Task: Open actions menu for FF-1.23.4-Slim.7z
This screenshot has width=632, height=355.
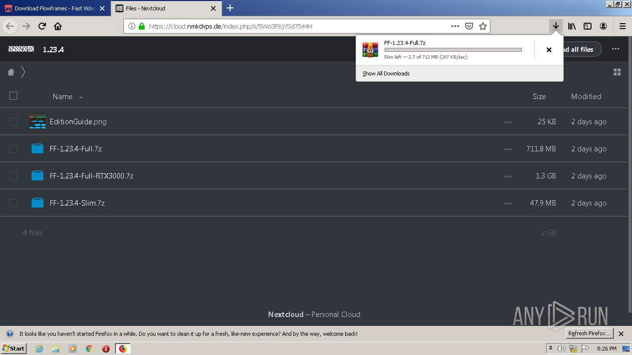Action: coord(508,203)
